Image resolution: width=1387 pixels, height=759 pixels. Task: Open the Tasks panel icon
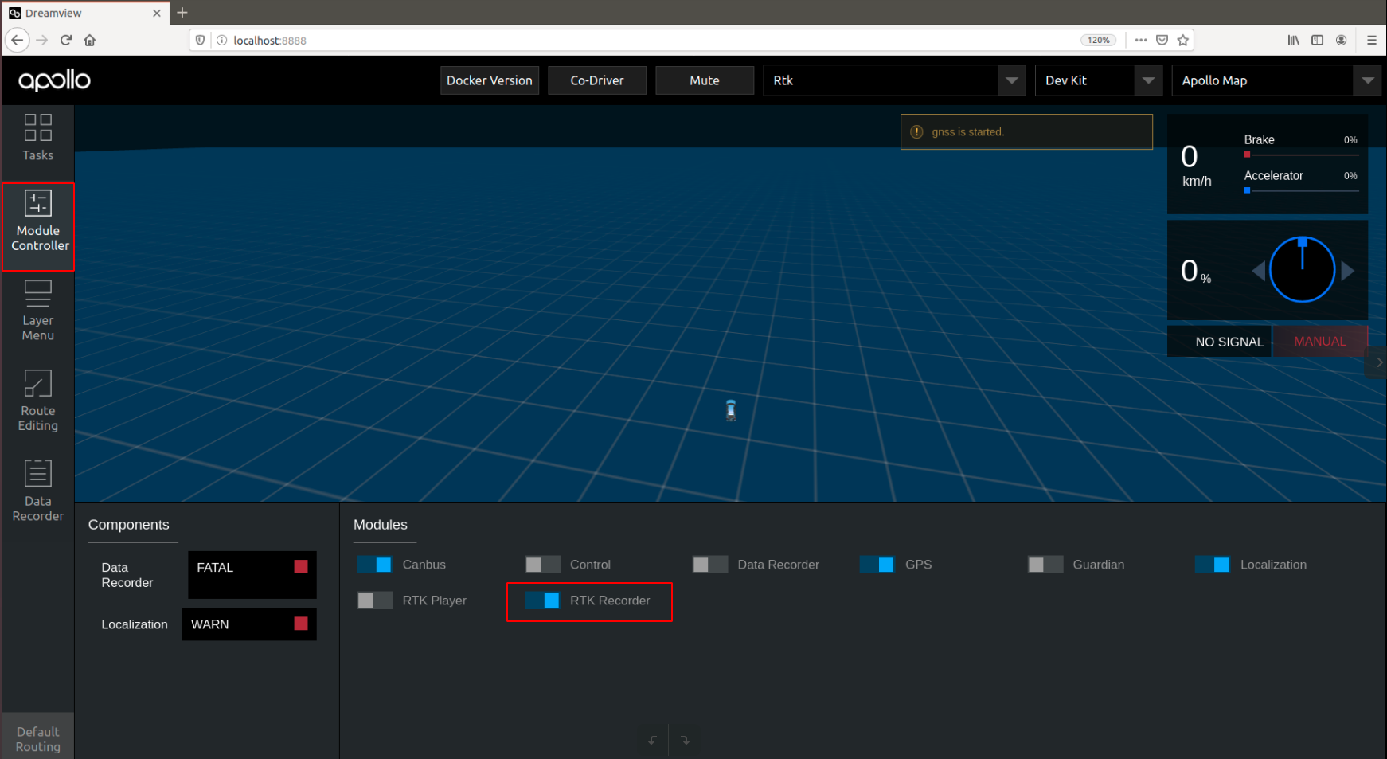point(37,127)
